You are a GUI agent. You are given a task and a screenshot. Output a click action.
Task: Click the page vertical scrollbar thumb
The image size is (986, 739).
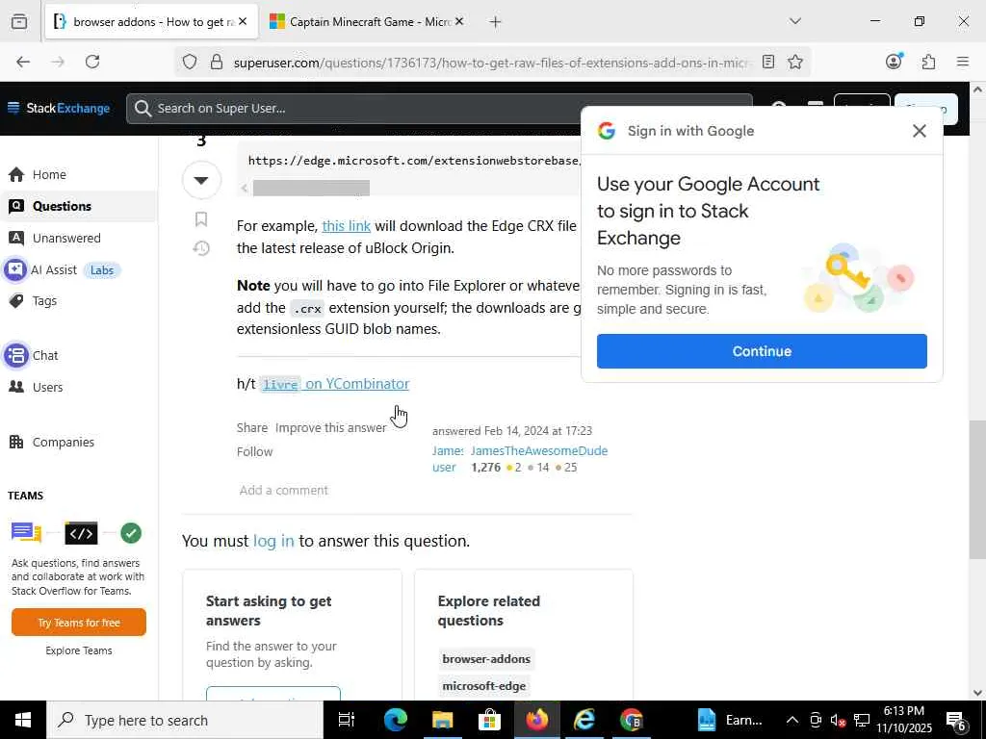coord(977,490)
